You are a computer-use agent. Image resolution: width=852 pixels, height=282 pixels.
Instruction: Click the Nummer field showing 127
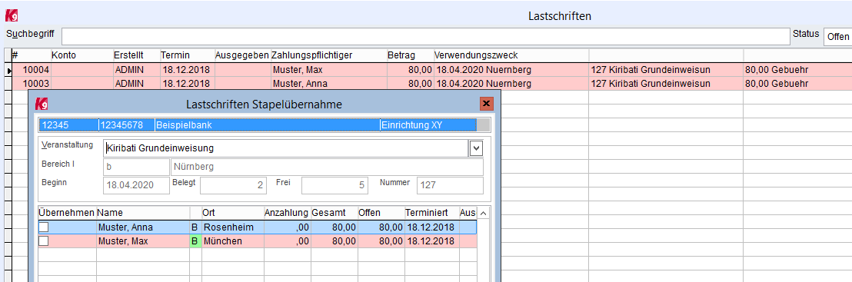450,185
